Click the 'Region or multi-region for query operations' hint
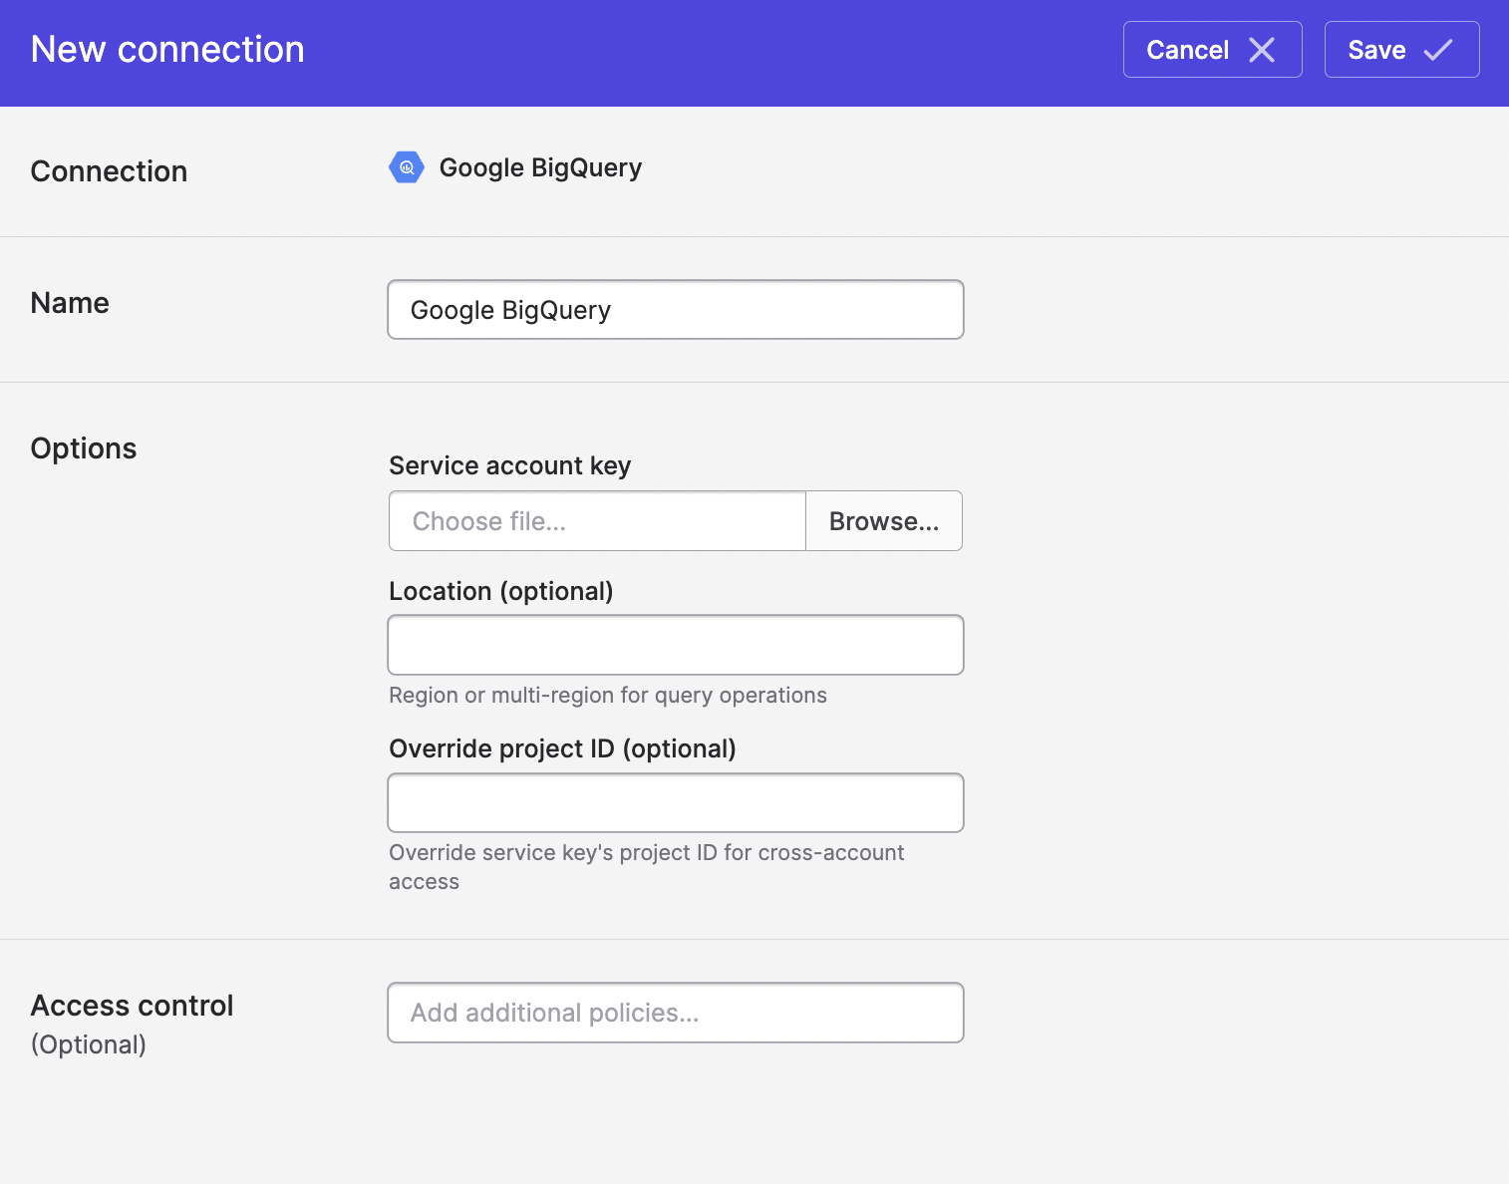 (608, 695)
